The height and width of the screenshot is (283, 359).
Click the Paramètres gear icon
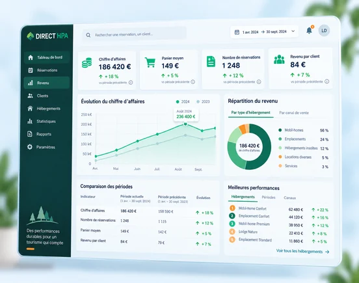click(x=30, y=147)
